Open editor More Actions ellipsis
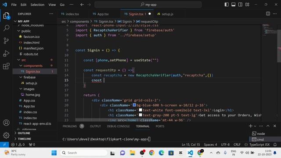The height and width of the screenshot is (158, 281). coord(275,14)
